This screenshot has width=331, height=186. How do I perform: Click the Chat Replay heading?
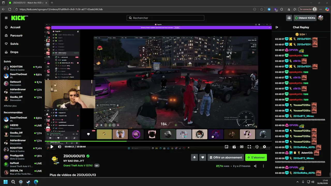click(301, 27)
